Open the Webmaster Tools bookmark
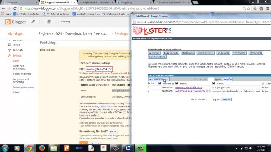 click(x=116, y=14)
